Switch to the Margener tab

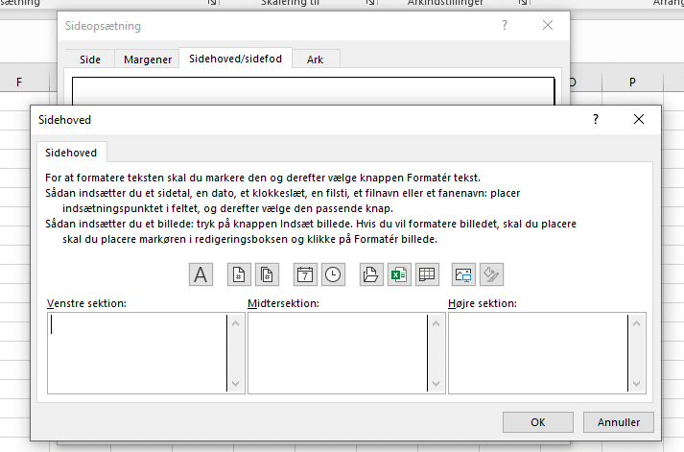149,59
